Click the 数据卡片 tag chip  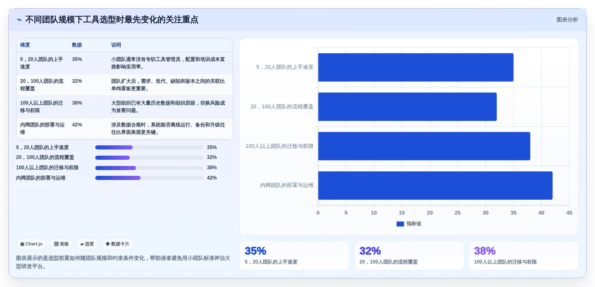[x=117, y=244]
